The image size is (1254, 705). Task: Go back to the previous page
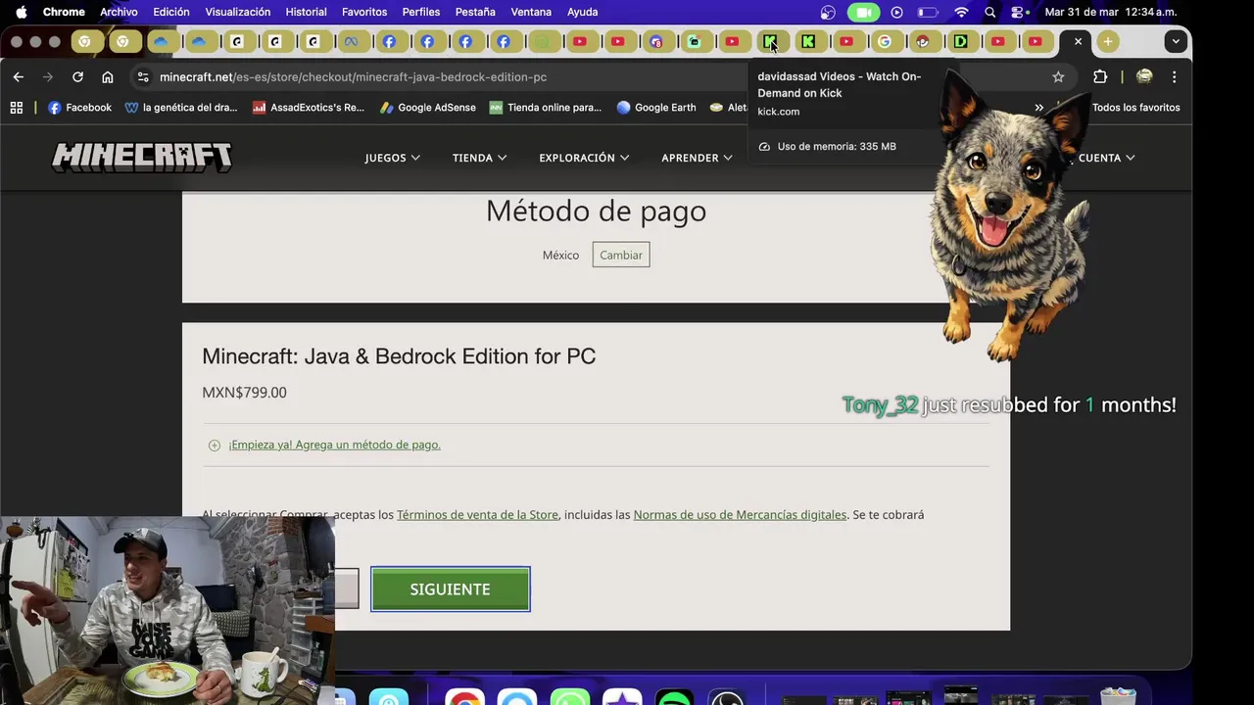[18, 76]
